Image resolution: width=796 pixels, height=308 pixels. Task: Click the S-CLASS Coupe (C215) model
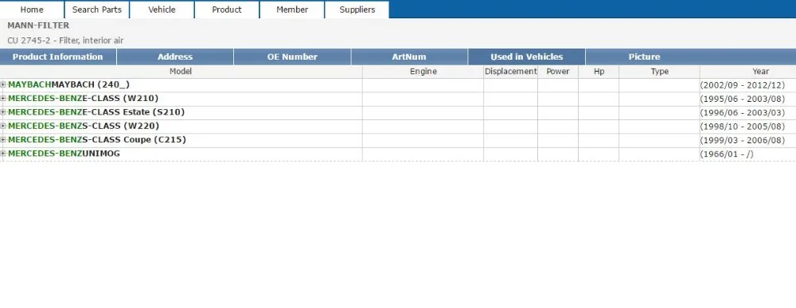click(x=97, y=139)
